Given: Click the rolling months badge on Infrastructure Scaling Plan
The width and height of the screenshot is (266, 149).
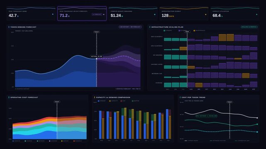Looking at the screenshot, I should coord(249,27).
